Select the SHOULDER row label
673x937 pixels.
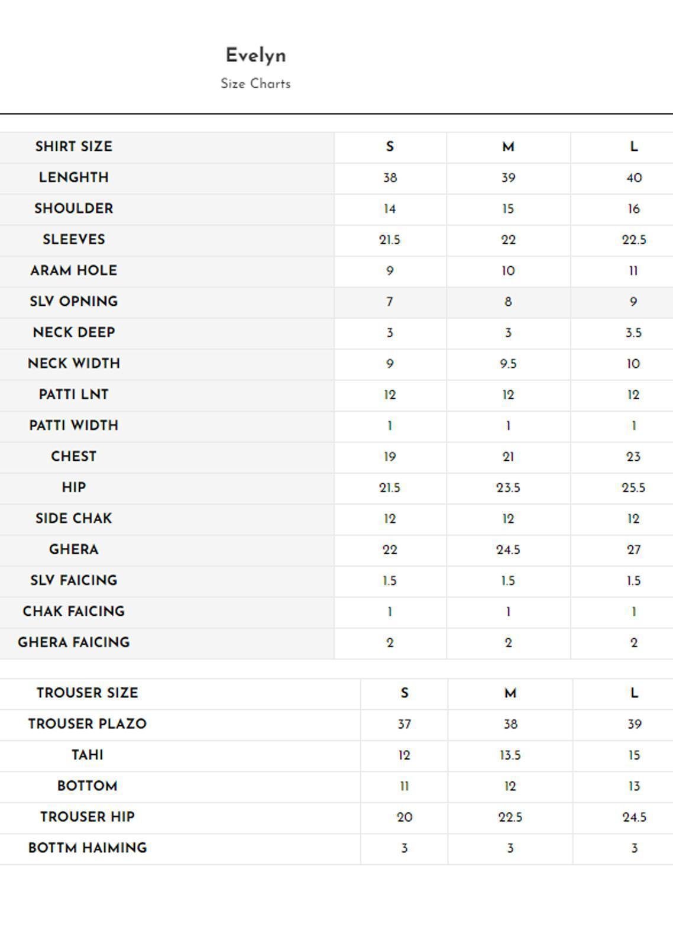(74, 209)
